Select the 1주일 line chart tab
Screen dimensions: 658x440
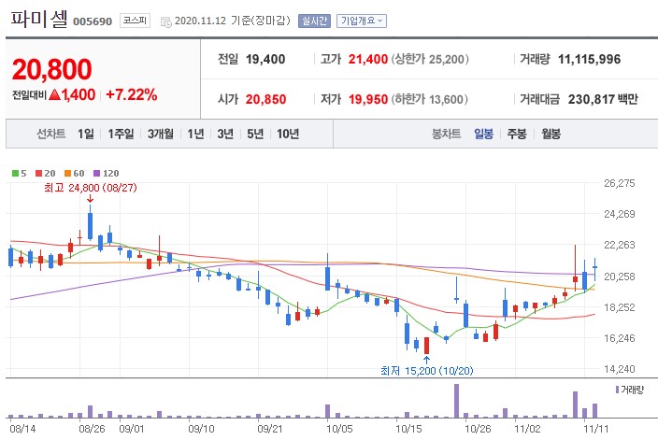(121, 134)
